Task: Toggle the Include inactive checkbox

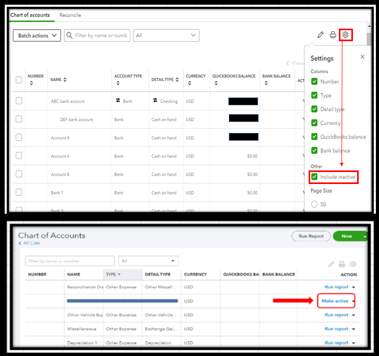Action: click(x=314, y=177)
